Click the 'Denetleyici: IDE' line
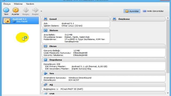The image size is (171, 96). 52,64
